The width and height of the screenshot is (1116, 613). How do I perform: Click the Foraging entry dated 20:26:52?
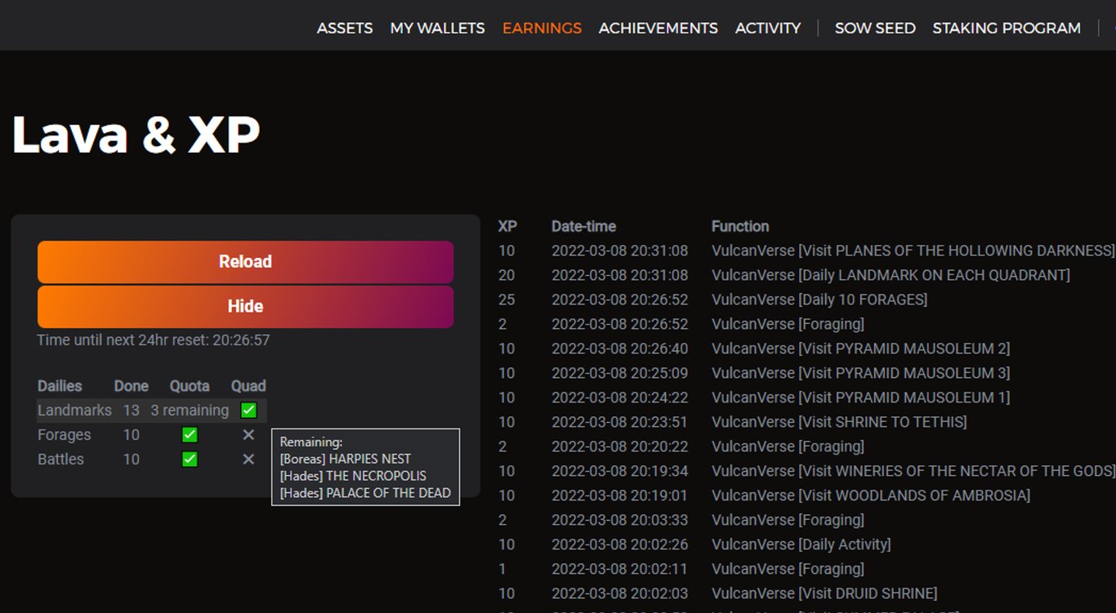(788, 324)
